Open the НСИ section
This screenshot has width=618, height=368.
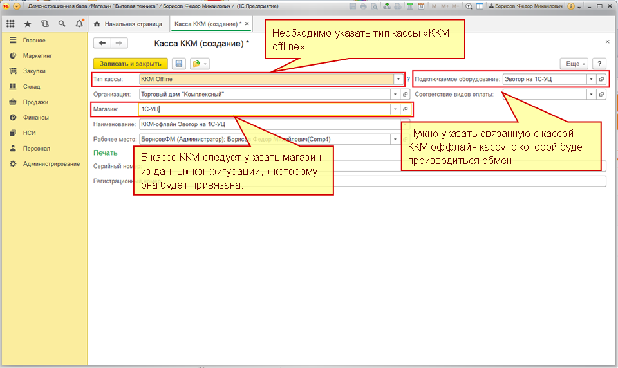click(29, 133)
